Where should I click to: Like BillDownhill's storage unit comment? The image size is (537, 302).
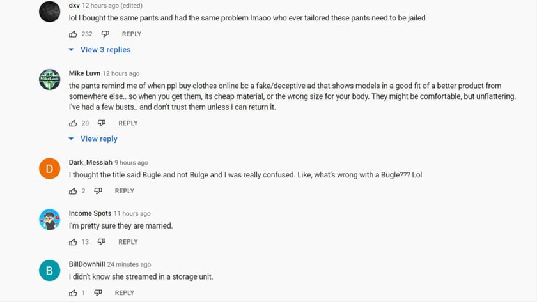click(73, 293)
